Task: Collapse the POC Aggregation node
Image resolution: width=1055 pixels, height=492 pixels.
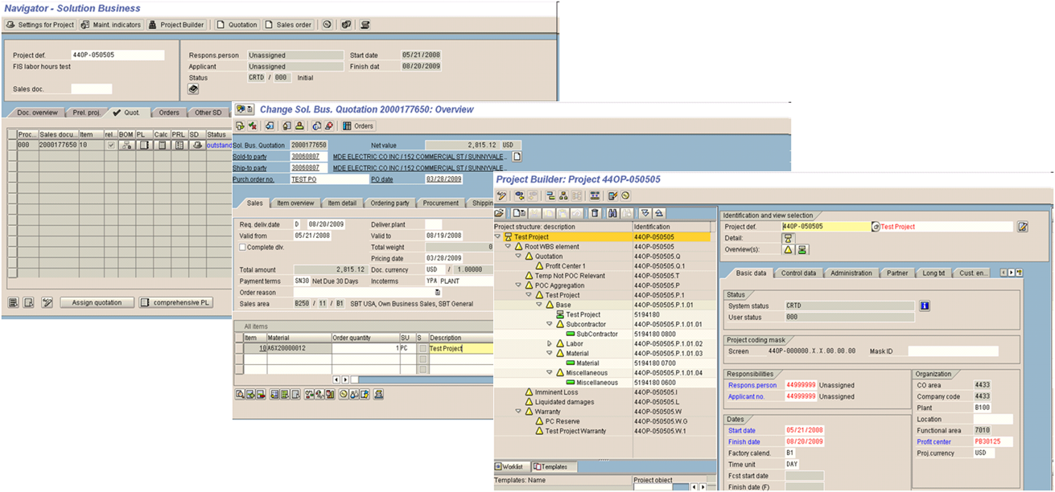Action: tap(517, 285)
